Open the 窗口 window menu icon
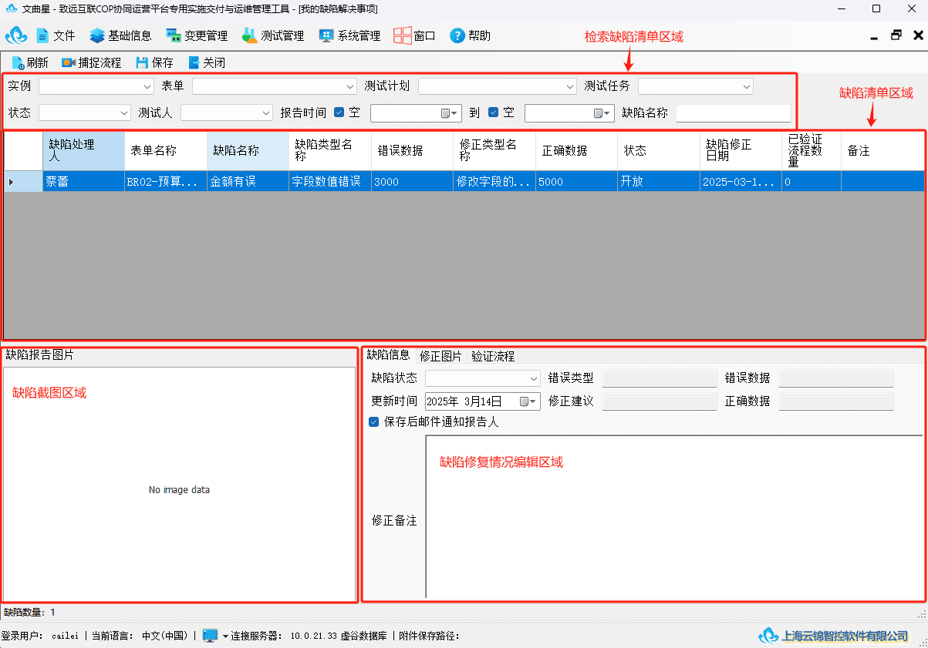 pyautogui.click(x=403, y=35)
